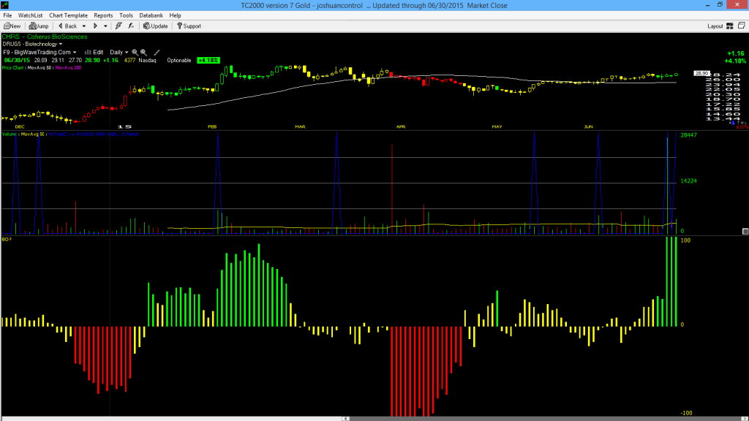
Task: Click the cascade windows icon
Action: (742, 26)
